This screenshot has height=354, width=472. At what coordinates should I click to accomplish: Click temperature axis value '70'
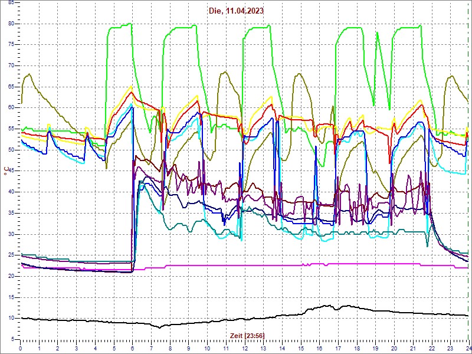tap(11, 65)
